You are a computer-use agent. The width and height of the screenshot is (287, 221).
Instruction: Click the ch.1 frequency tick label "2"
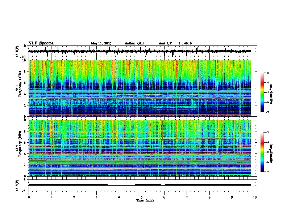point(25,105)
